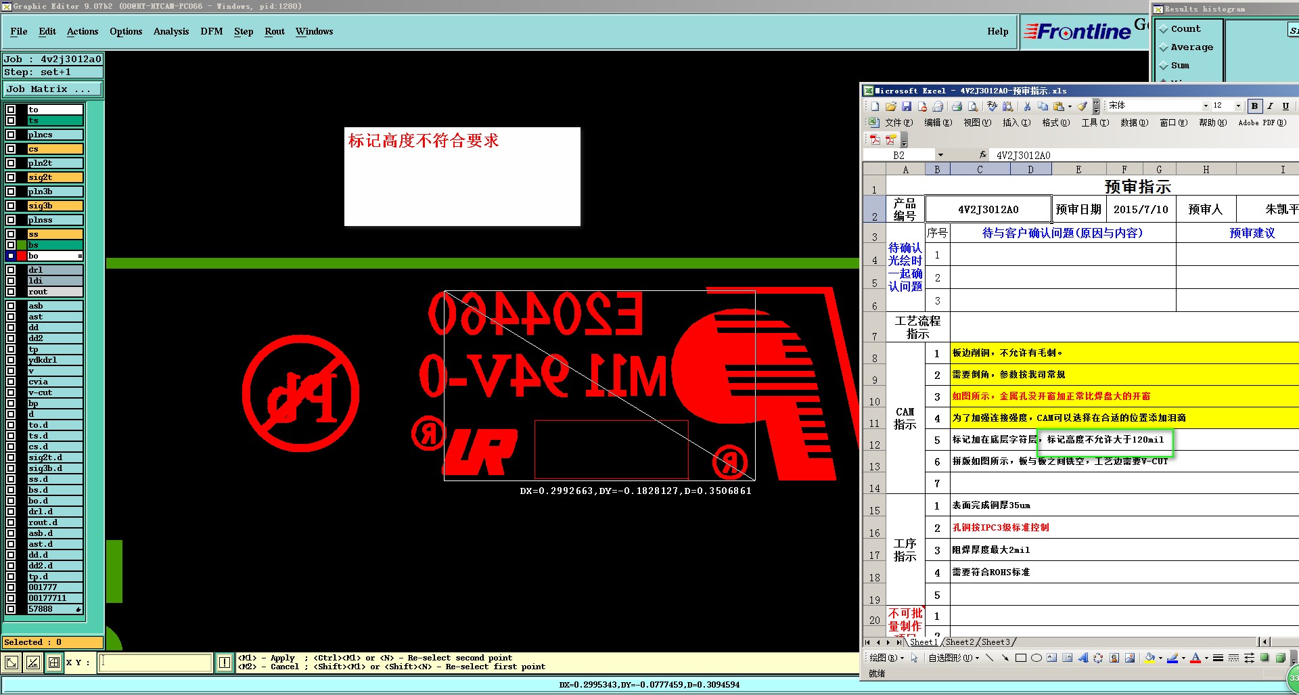Open 自选图形(U) AutoShapes dropdown
The image size is (1299, 695).
(954, 658)
